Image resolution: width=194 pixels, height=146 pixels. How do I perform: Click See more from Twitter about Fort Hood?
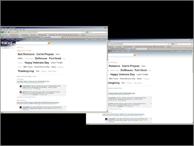pos(26,97)
